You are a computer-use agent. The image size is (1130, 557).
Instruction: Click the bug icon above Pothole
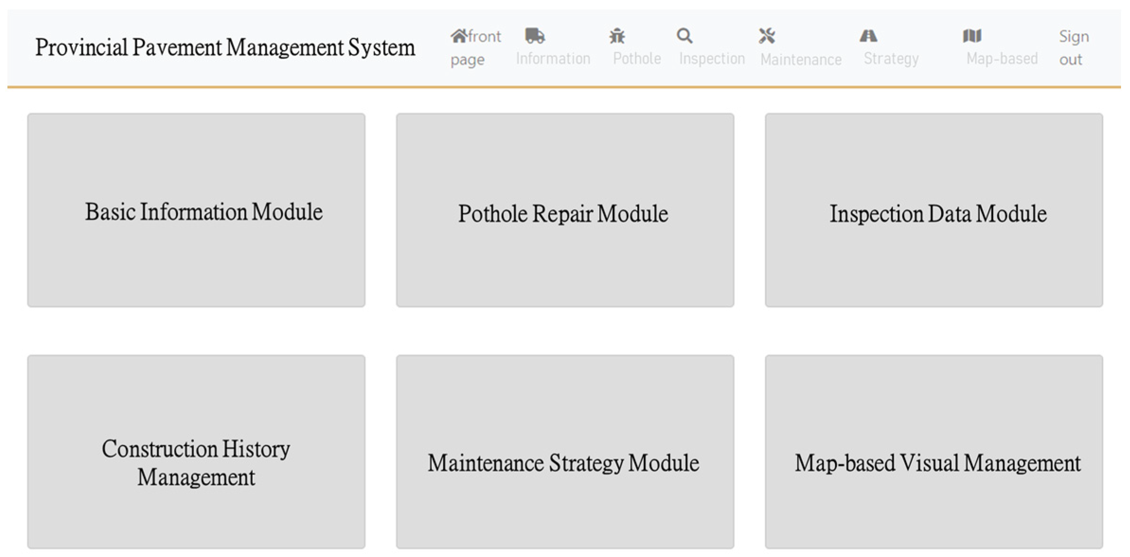click(x=617, y=36)
